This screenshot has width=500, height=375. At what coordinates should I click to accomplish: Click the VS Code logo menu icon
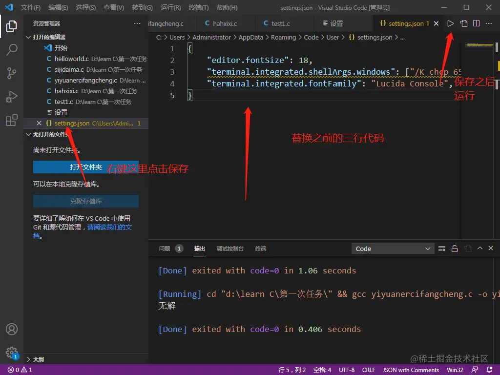coord(9,7)
